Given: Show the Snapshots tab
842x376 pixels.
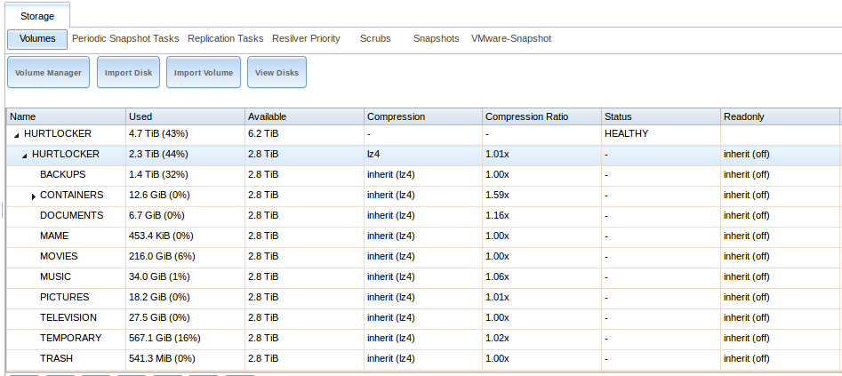Looking at the screenshot, I should point(436,39).
